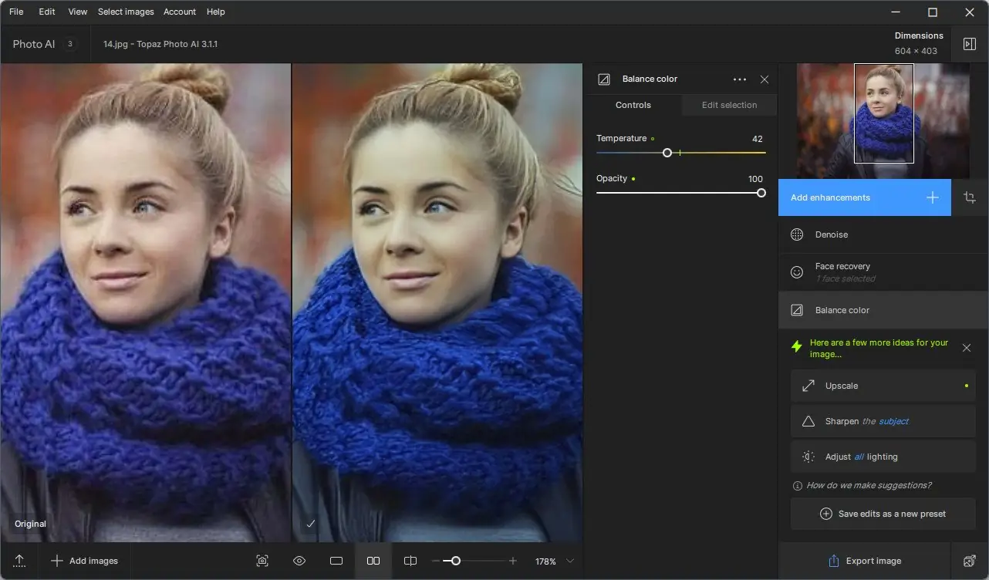Expand the Add enhancements list
The image size is (989, 580).
pyautogui.click(x=864, y=197)
